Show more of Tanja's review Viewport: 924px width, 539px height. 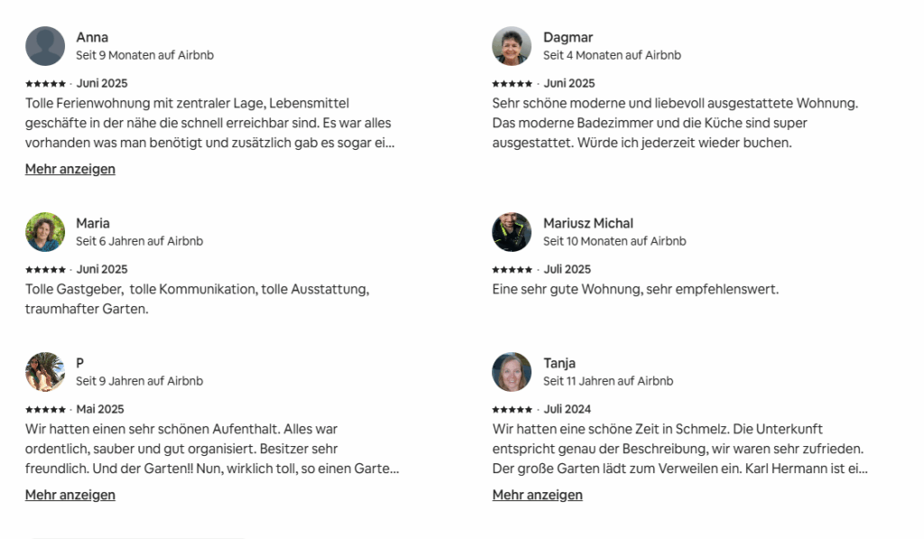[537, 495]
